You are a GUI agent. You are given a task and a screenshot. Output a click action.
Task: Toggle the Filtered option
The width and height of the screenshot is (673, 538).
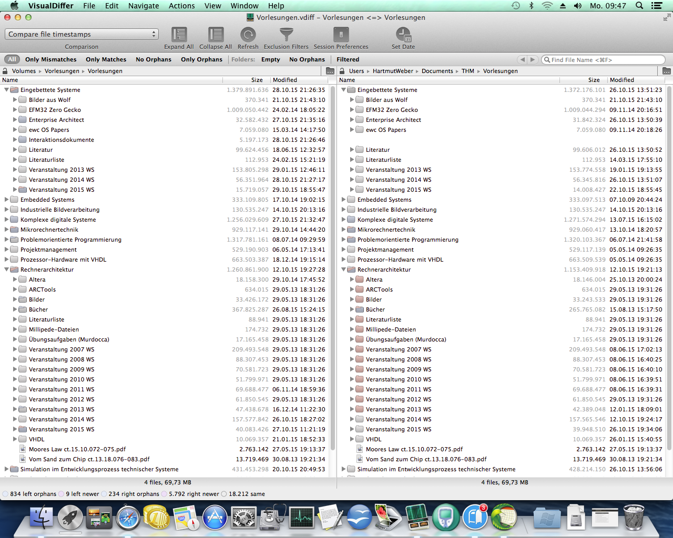pos(348,59)
